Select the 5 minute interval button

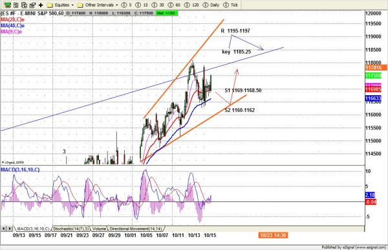[x=127, y=5]
